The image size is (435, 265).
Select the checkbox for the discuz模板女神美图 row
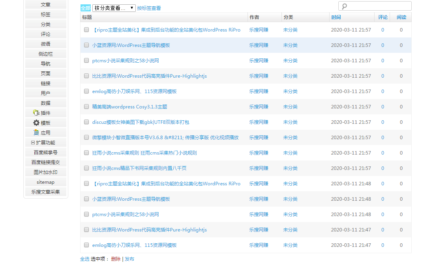(x=86, y=122)
